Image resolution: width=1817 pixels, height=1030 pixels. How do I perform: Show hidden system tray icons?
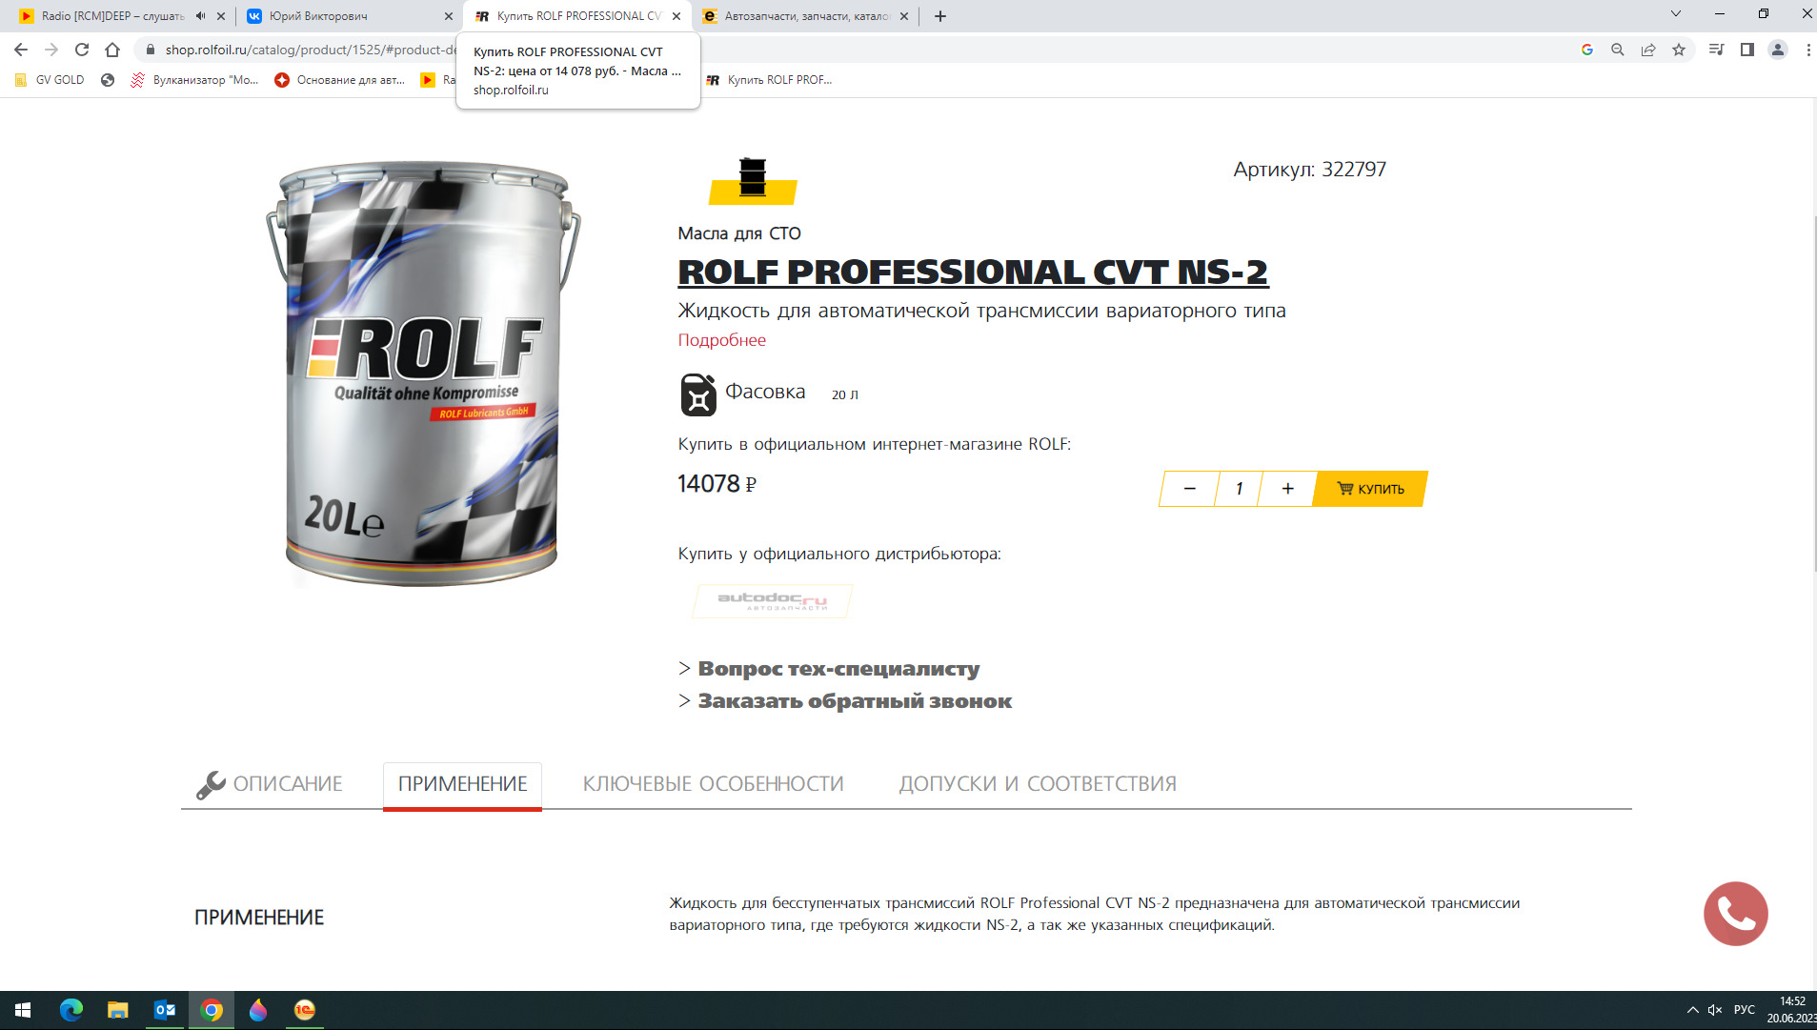[x=1693, y=1010]
